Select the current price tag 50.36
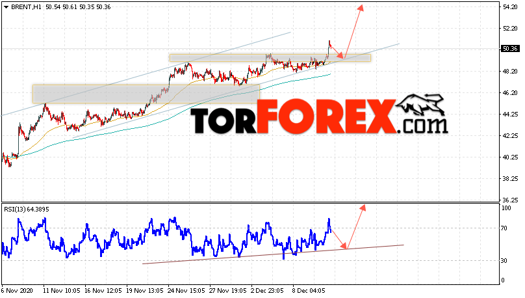525x298 pixels. coord(510,49)
